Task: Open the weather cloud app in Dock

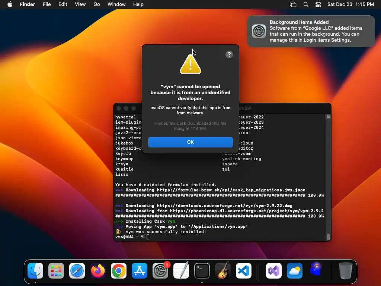Action: pyautogui.click(x=295, y=270)
